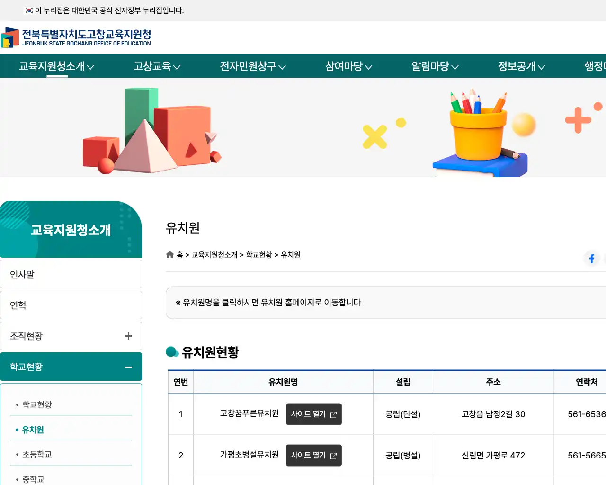Expand the 조직현황 section with the plus
Screen dimensions: 606x485
point(128,336)
